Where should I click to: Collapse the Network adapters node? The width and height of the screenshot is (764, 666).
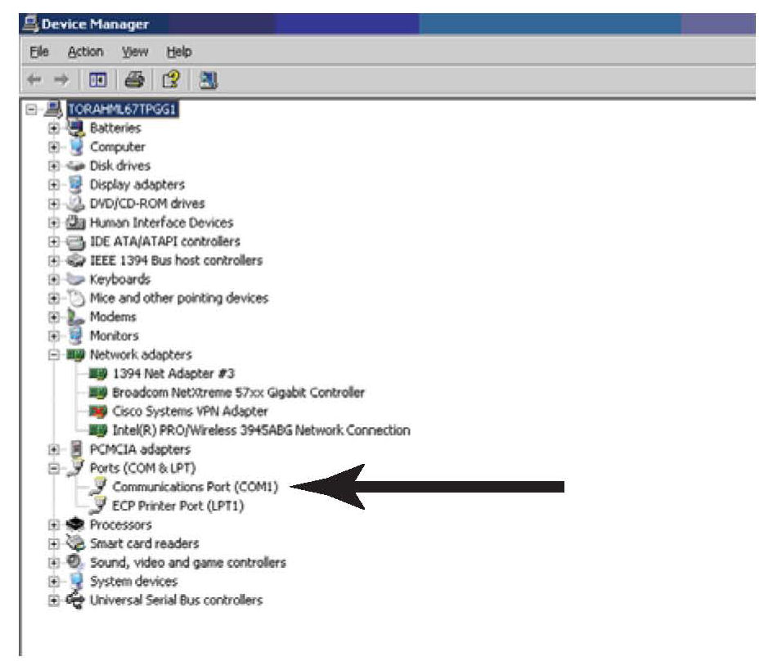tap(54, 355)
